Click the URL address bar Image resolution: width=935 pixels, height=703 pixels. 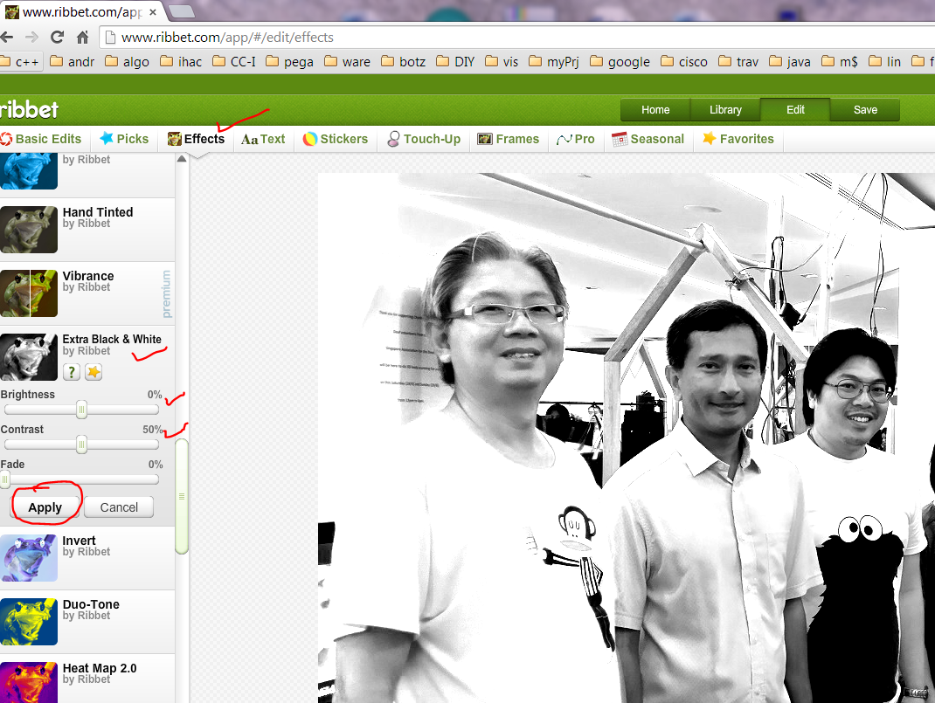point(516,38)
